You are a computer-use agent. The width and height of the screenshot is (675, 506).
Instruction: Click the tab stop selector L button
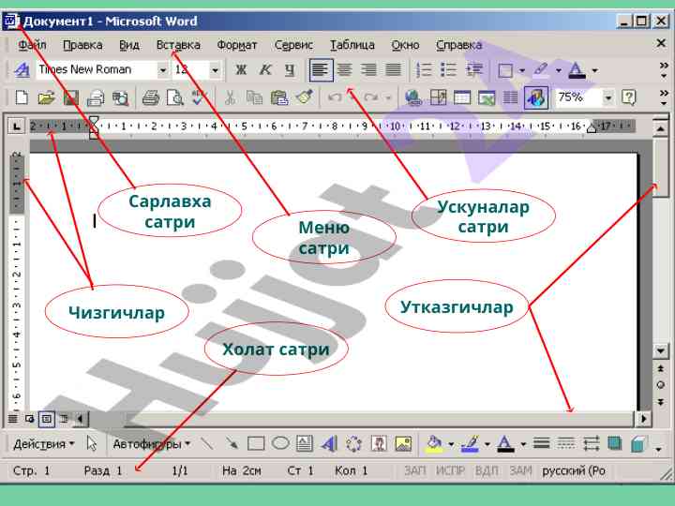click(16, 126)
